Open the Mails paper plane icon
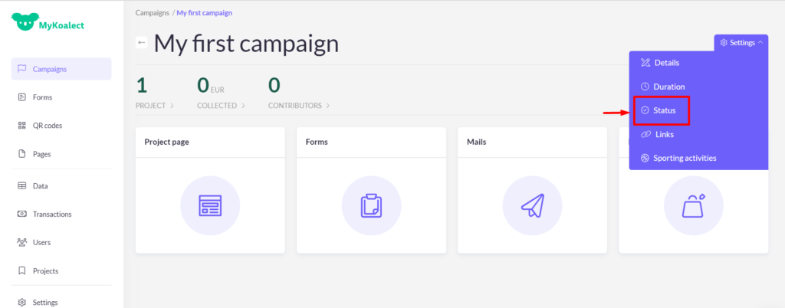The width and height of the screenshot is (785, 308). point(532,205)
